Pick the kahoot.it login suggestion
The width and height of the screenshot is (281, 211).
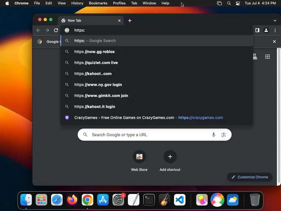click(x=157, y=107)
